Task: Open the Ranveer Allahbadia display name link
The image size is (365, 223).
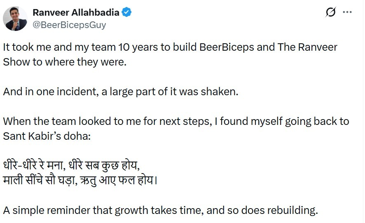Action: [x=75, y=12]
